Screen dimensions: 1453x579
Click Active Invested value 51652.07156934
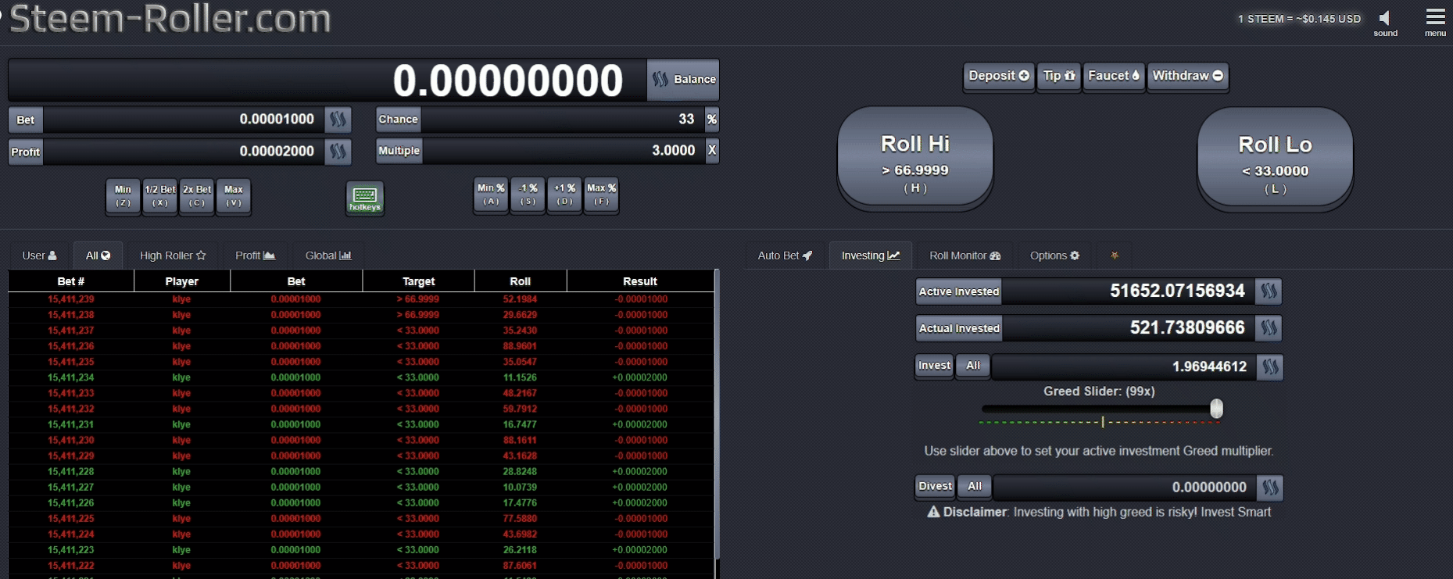pyautogui.click(x=1177, y=291)
